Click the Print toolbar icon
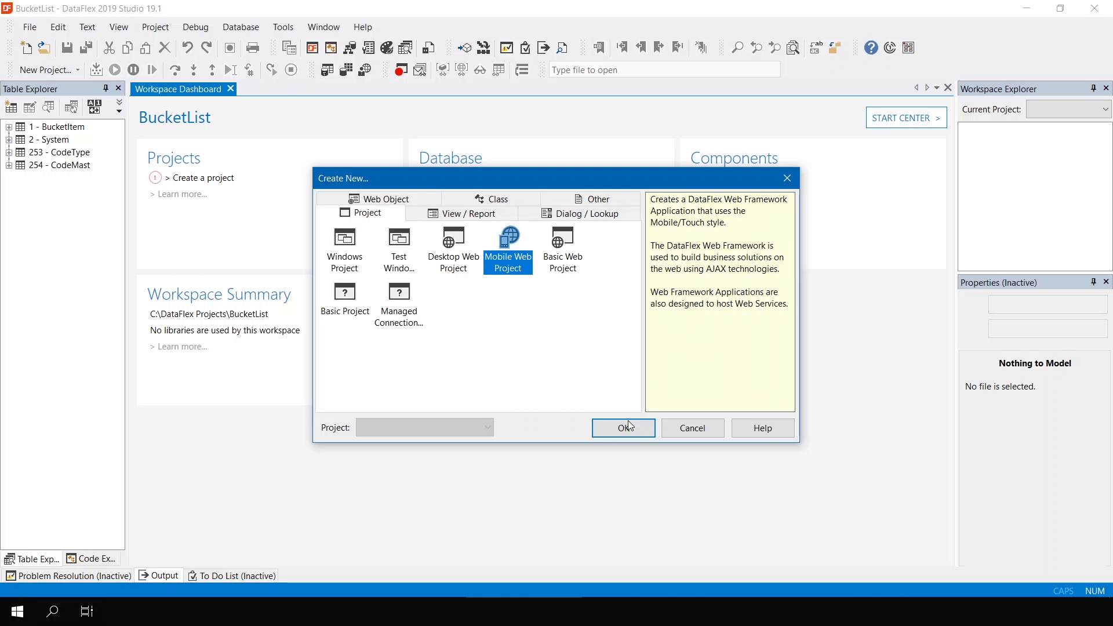This screenshot has height=626, width=1113. (253, 48)
